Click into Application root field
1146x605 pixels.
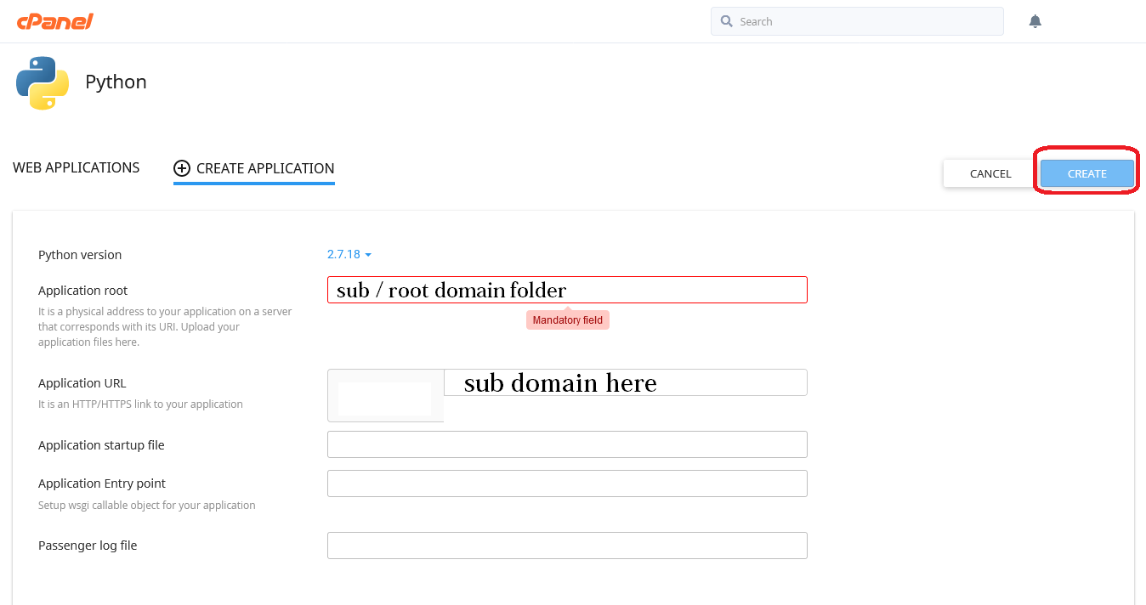(567, 290)
